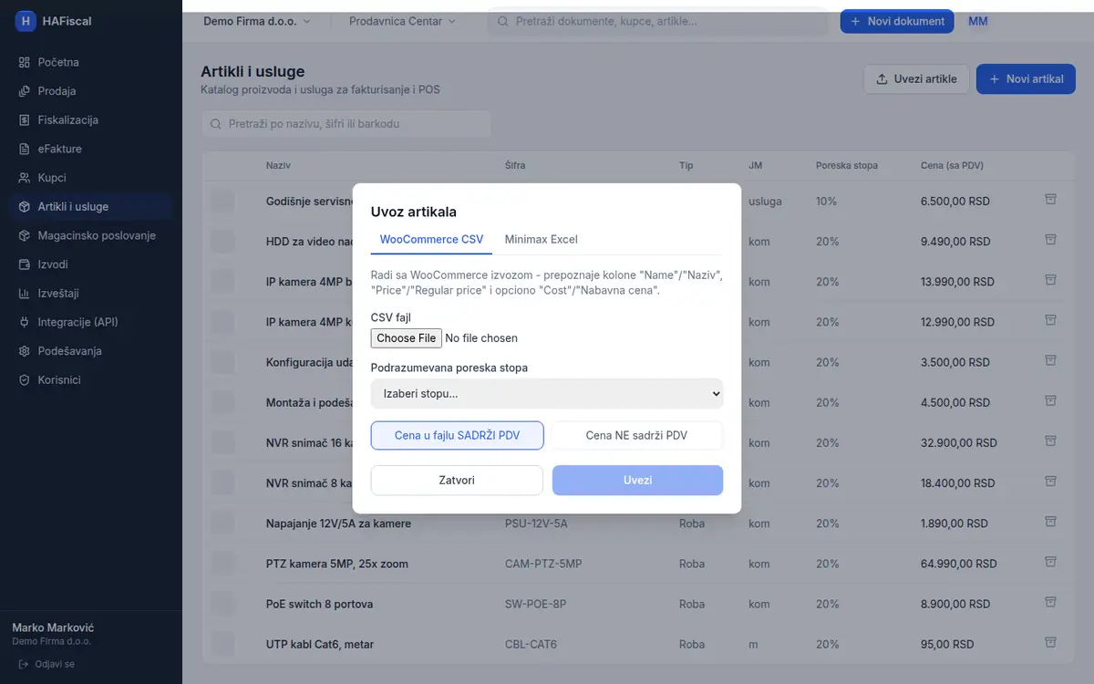Navigate to eFakture
The image size is (1094, 684).
tap(91, 149)
